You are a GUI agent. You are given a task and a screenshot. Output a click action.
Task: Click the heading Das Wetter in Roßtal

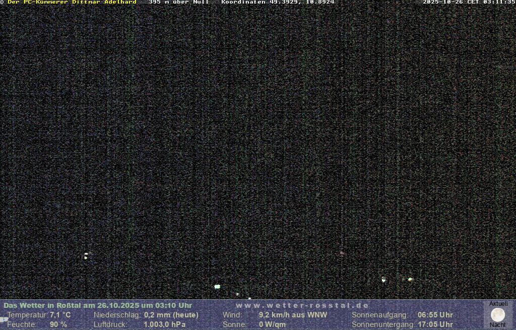pos(98,305)
